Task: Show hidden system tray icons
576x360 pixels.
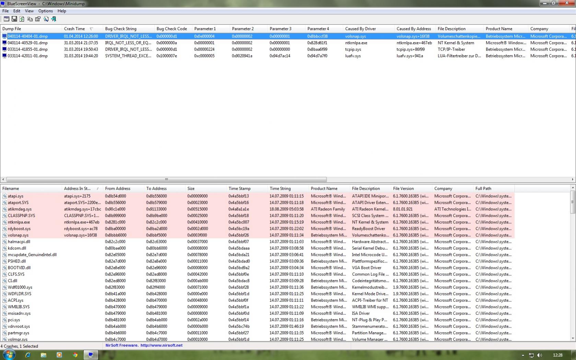Action: click(x=523, y=355)
